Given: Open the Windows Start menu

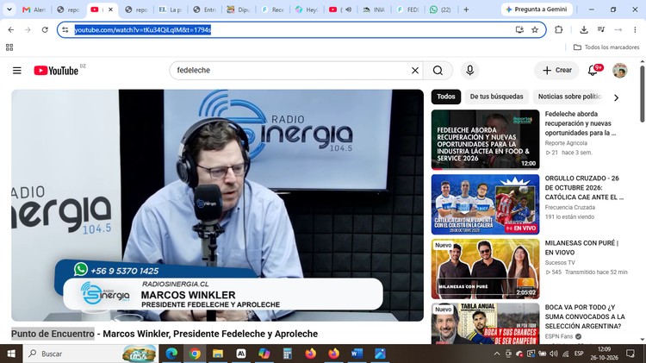Looking at the screenshot, I should pyautogui.click(x=11, y=354).
